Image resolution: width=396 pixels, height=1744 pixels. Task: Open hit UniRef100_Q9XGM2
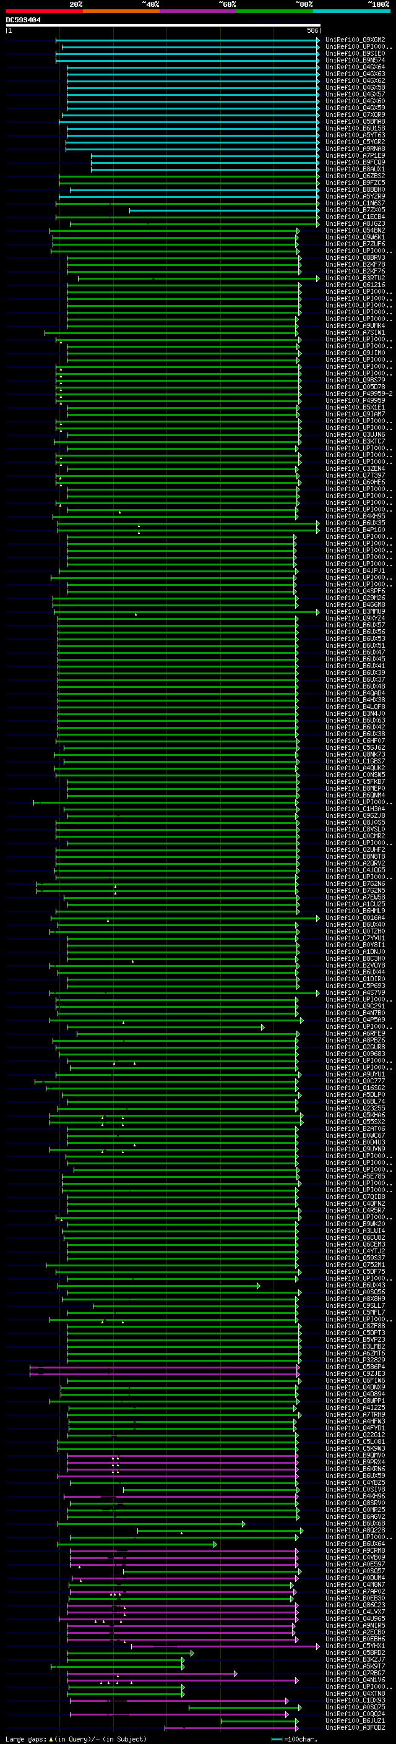tap(355, 40)
